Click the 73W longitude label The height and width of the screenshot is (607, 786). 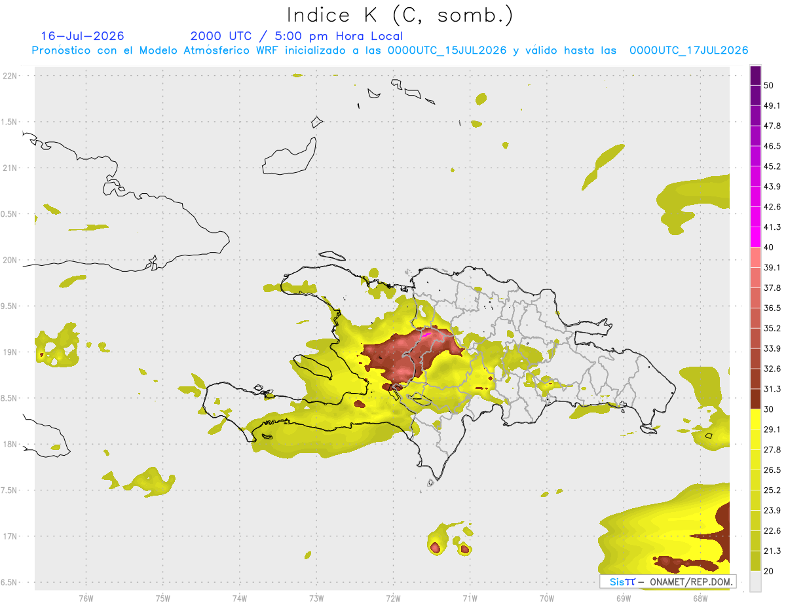pos(316,598)
